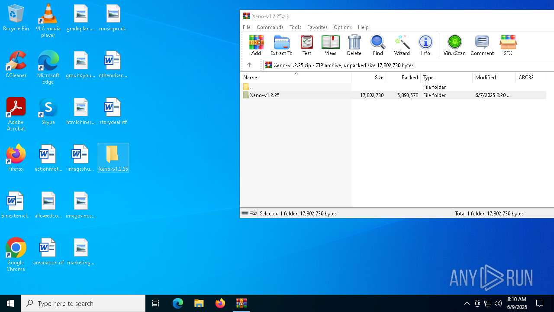Click 'Selected 1 folder, 17,802,730 bytes' status text
554x312 pixels.
tap(298, 214)
